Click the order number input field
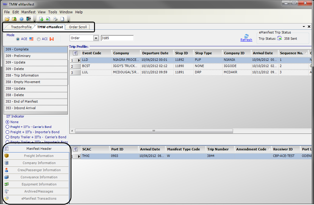Viewport: 314px width, 205px height. pos(117,38)
